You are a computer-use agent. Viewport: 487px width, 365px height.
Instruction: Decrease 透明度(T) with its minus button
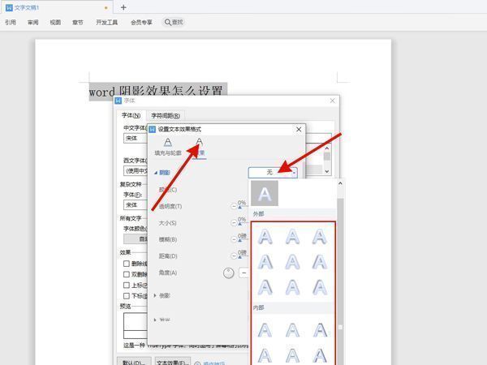pos(234,206)
